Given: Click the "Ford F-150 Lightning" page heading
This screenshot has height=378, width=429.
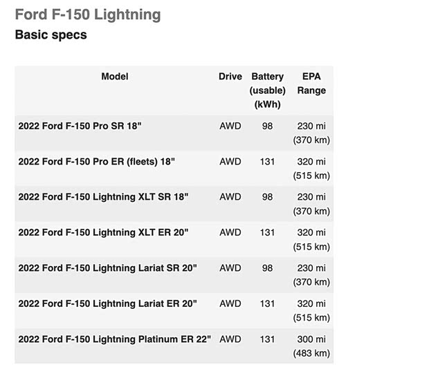Looking at the screenshot, I should pyautogui.click(x=87, y=15).
